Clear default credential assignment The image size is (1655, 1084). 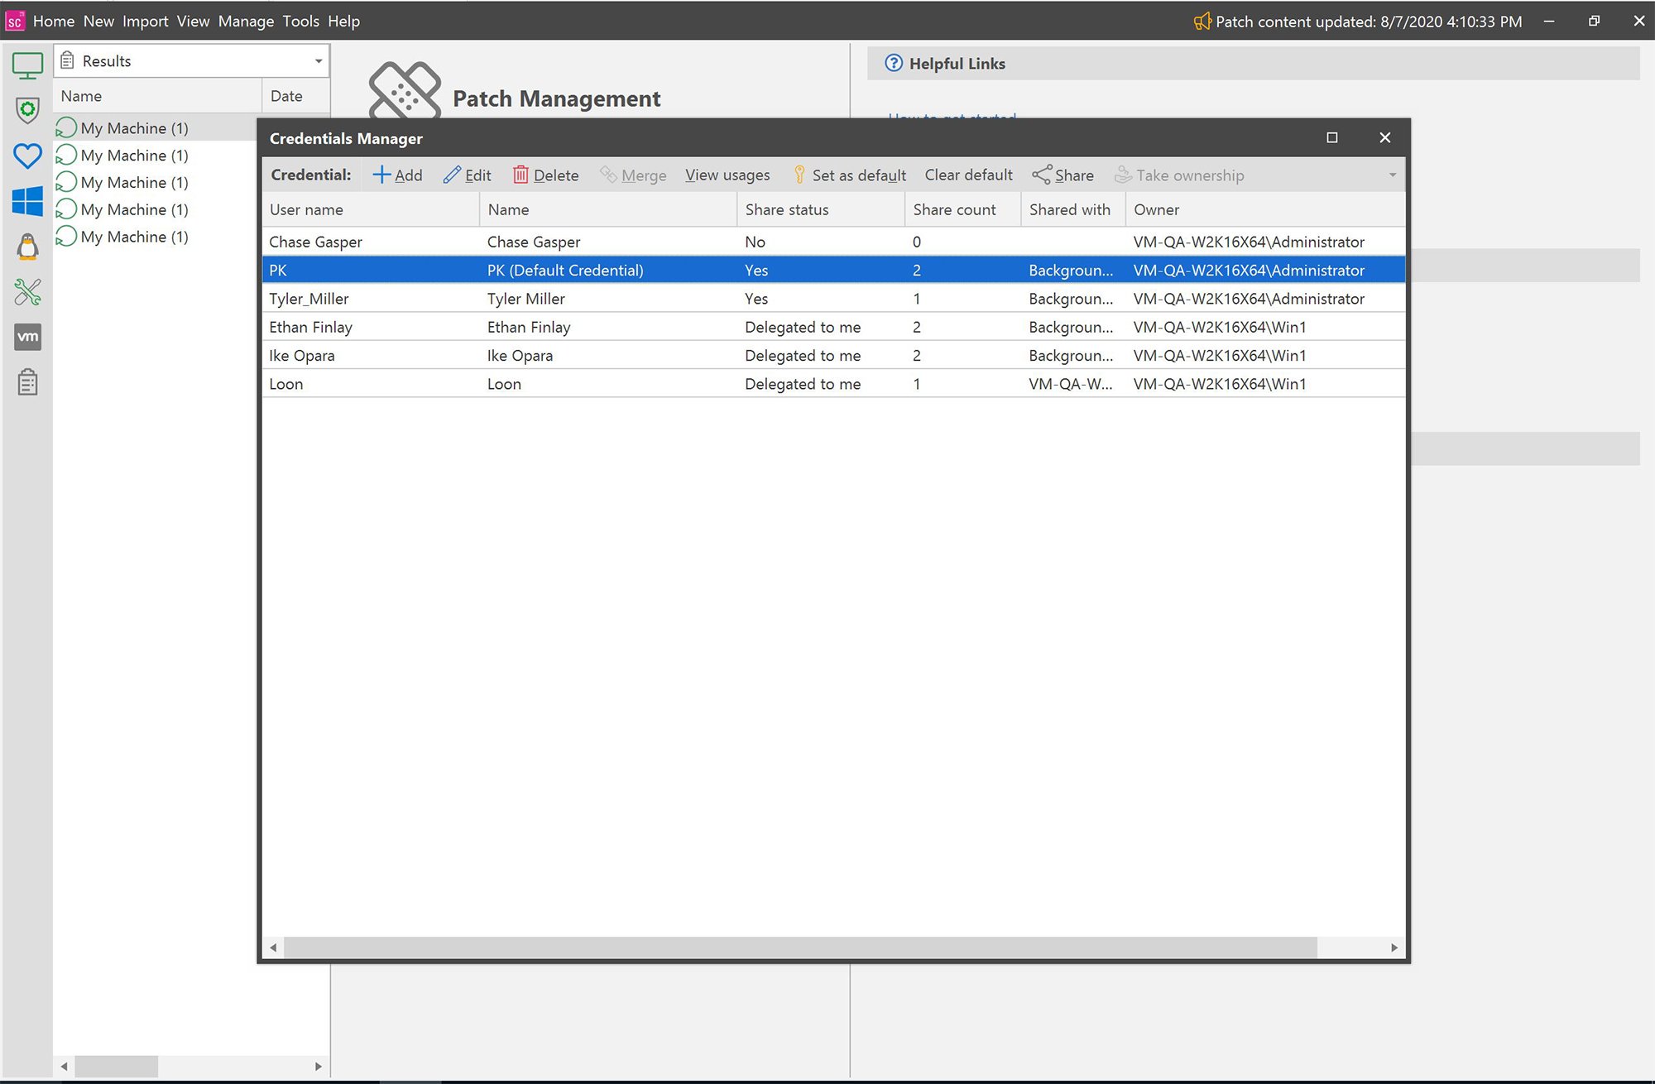(968, 175)
